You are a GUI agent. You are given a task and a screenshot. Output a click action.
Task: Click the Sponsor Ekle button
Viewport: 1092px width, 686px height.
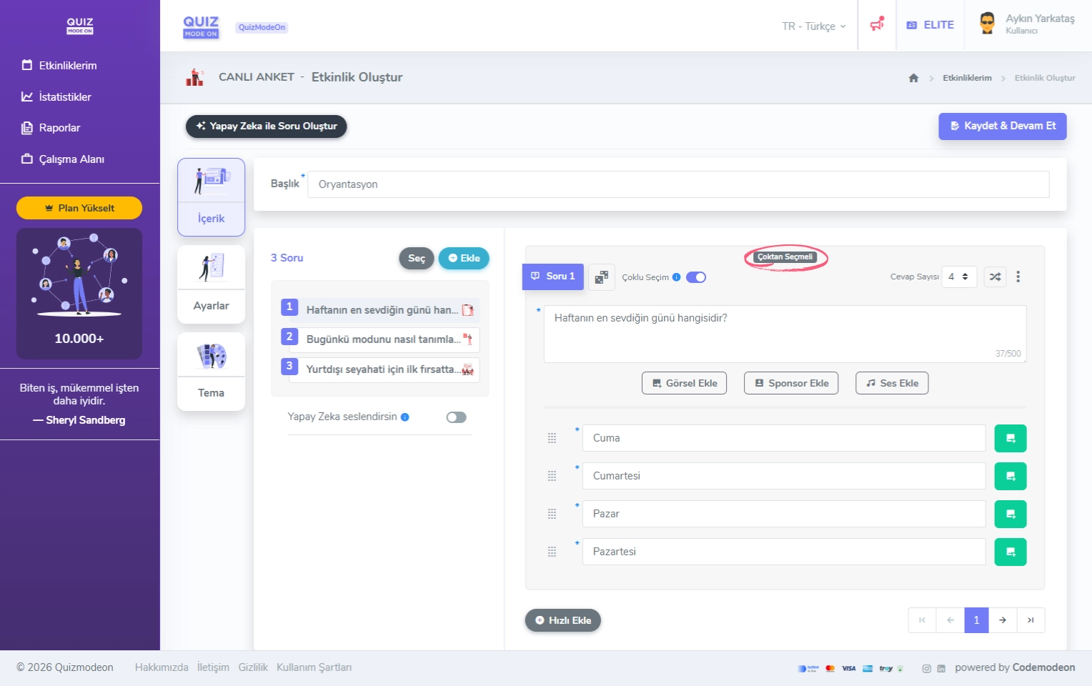pyautogui.click(x=791, y=383)
